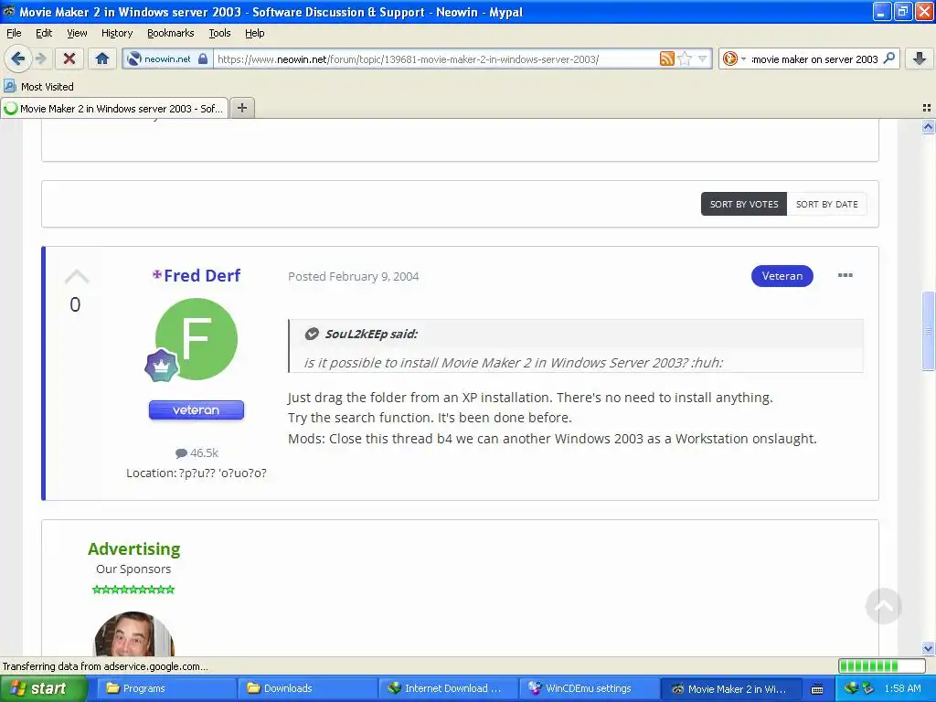This screenshot has height=702, width=936.
Task: Open the downloads arrow button
Action: pos(920,58)
